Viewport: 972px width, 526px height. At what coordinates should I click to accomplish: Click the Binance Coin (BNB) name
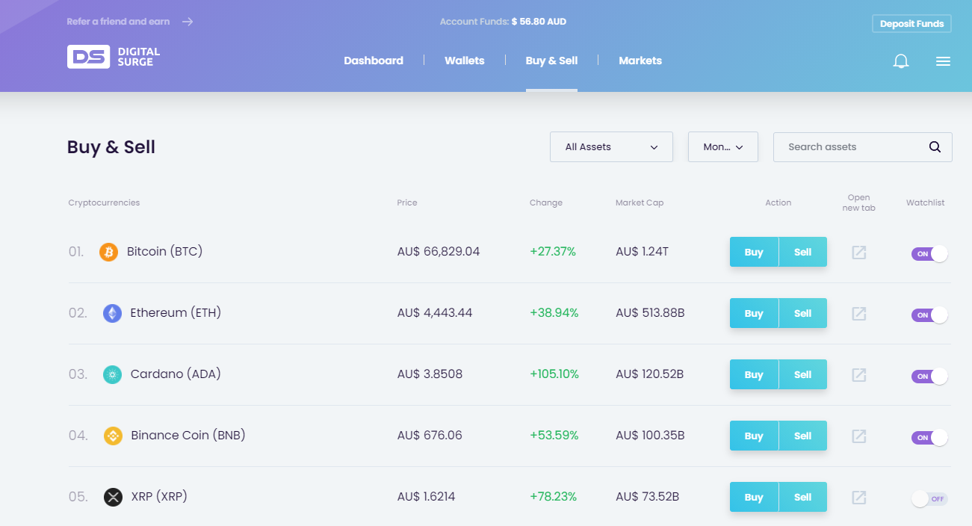[x=188, y=435]
